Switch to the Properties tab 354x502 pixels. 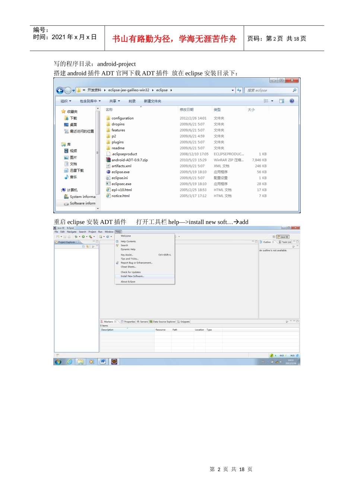128,322
